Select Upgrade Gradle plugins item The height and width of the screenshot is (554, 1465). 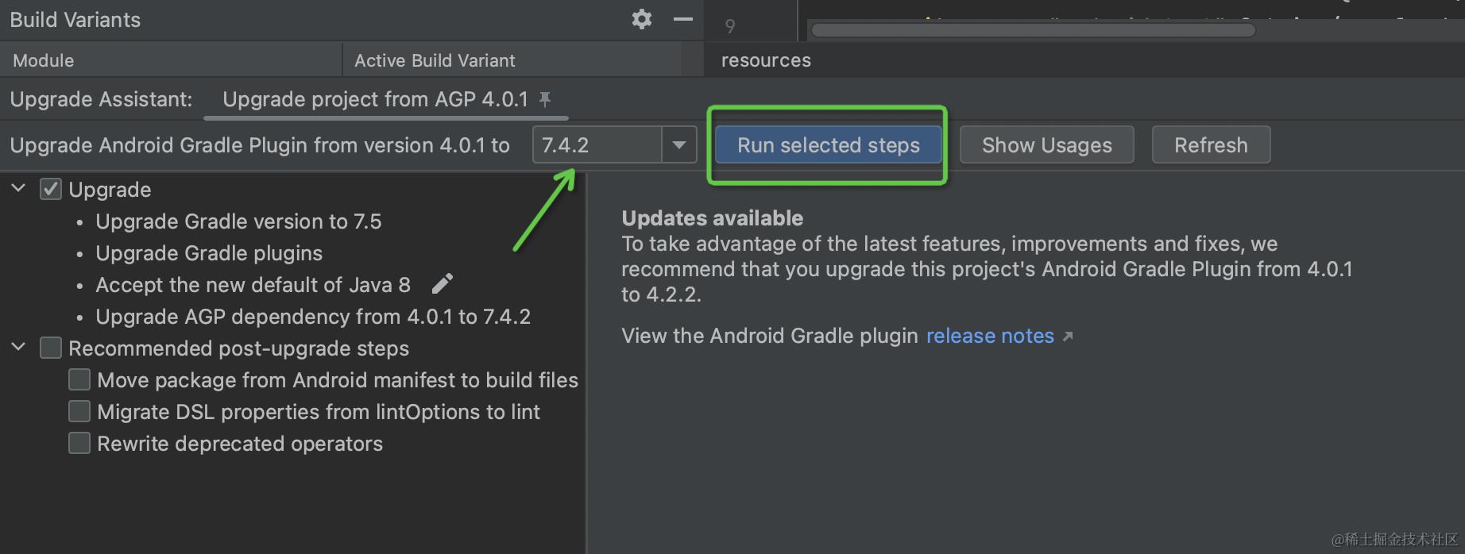point(209,253)
